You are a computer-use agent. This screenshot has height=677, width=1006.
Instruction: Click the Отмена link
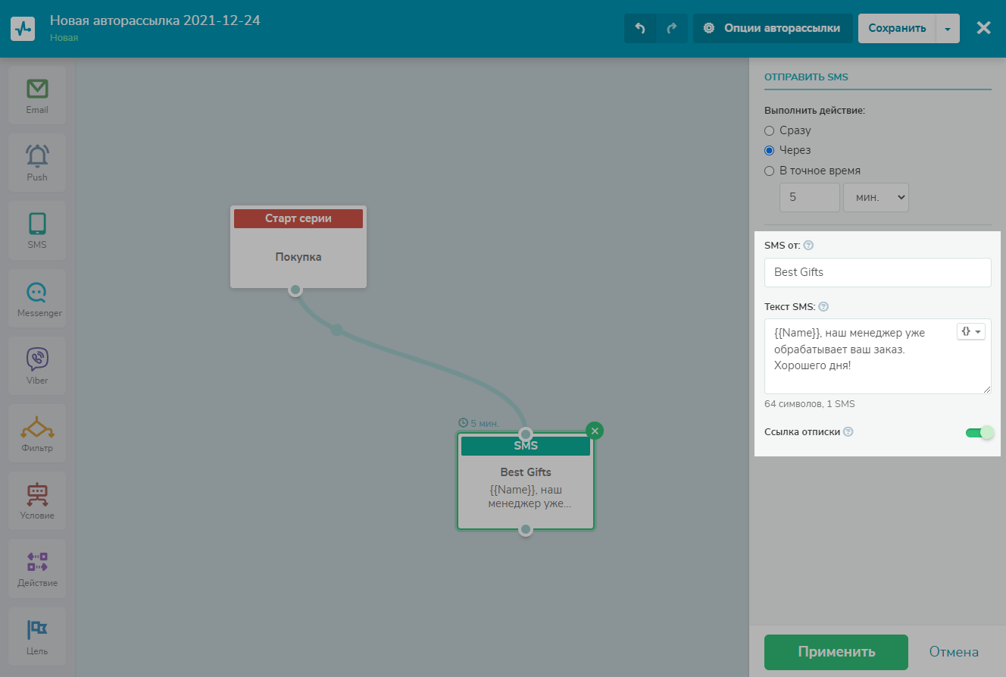pyautogui.click(x=954, y=652)
